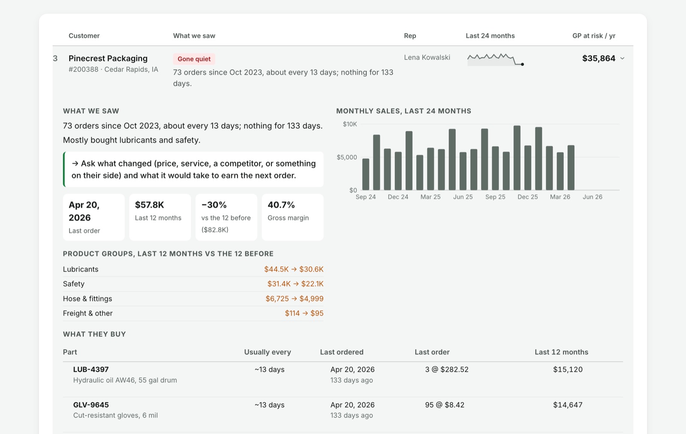The width and height of the screenshot is (686, 434).
Task: Click customer ID #200388 · Cedar Rapids, IA
Action: pos(113,69)
